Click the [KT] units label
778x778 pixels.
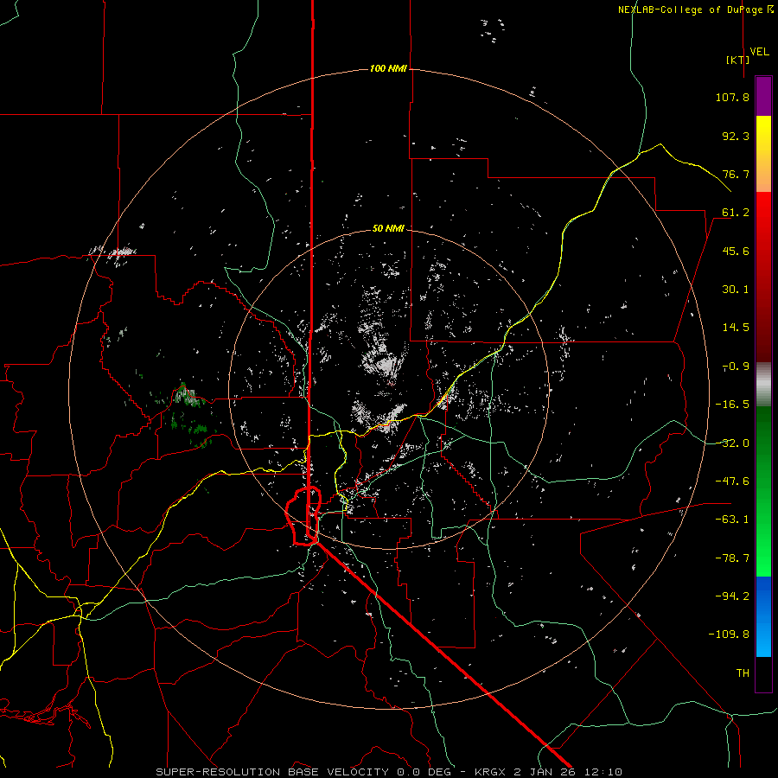tap(738, 60)
